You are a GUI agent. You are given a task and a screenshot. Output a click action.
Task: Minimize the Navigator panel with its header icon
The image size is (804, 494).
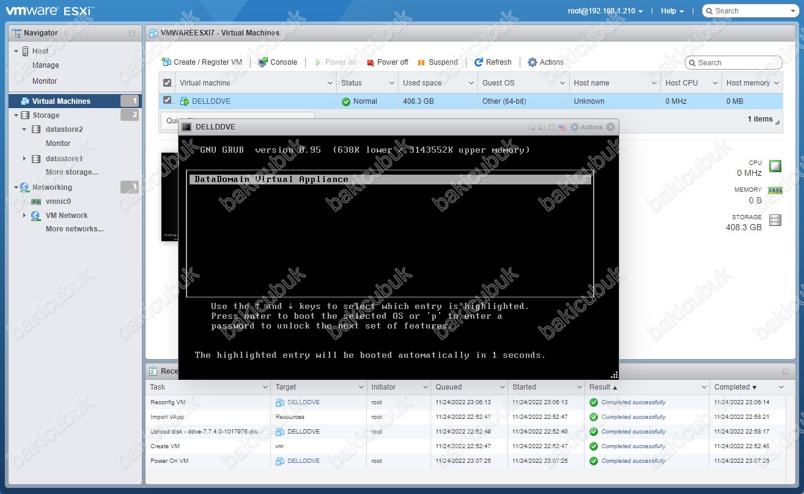(x=132, y=34)
